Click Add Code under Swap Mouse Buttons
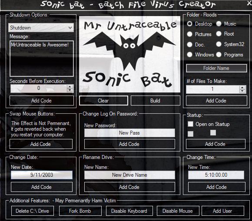 (41, 144)
